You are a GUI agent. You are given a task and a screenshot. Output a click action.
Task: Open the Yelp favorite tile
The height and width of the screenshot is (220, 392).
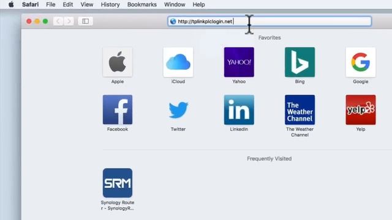point(361,110)
